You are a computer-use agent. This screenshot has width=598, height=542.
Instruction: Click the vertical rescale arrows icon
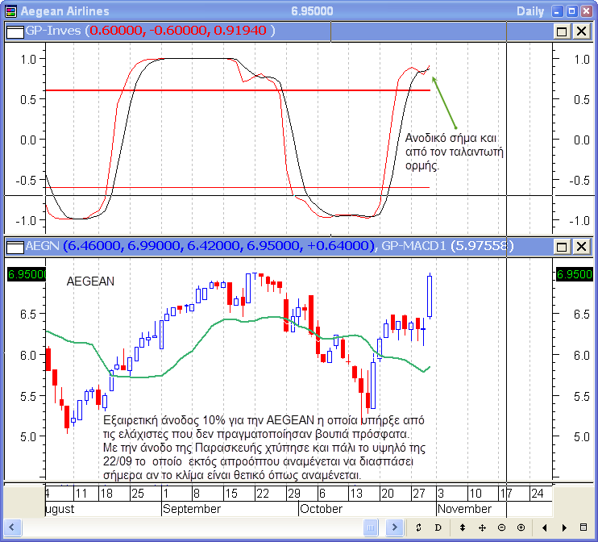click(462, 527)
